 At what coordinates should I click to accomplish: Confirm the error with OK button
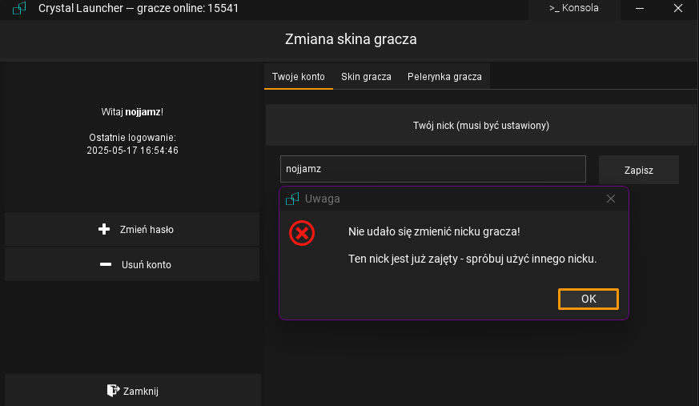(x=589, y=299)
